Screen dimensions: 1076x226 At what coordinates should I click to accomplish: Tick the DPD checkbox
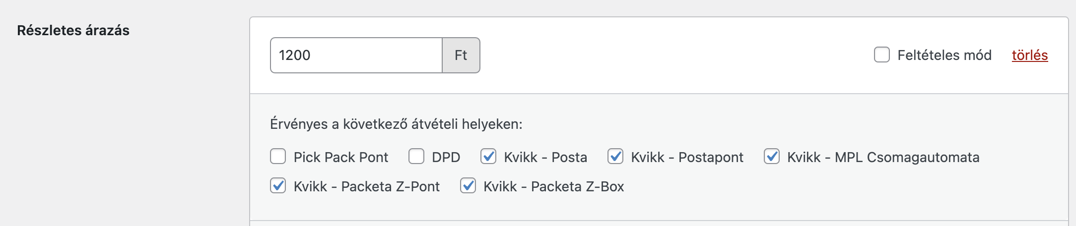tap(416, 157)
